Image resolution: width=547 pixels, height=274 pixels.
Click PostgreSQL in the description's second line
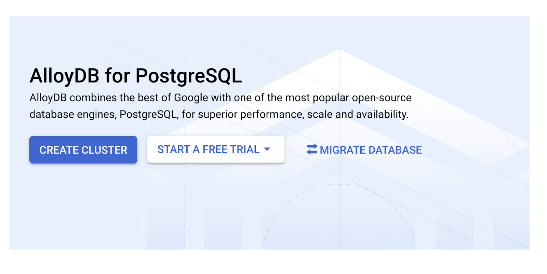[149, 114]
